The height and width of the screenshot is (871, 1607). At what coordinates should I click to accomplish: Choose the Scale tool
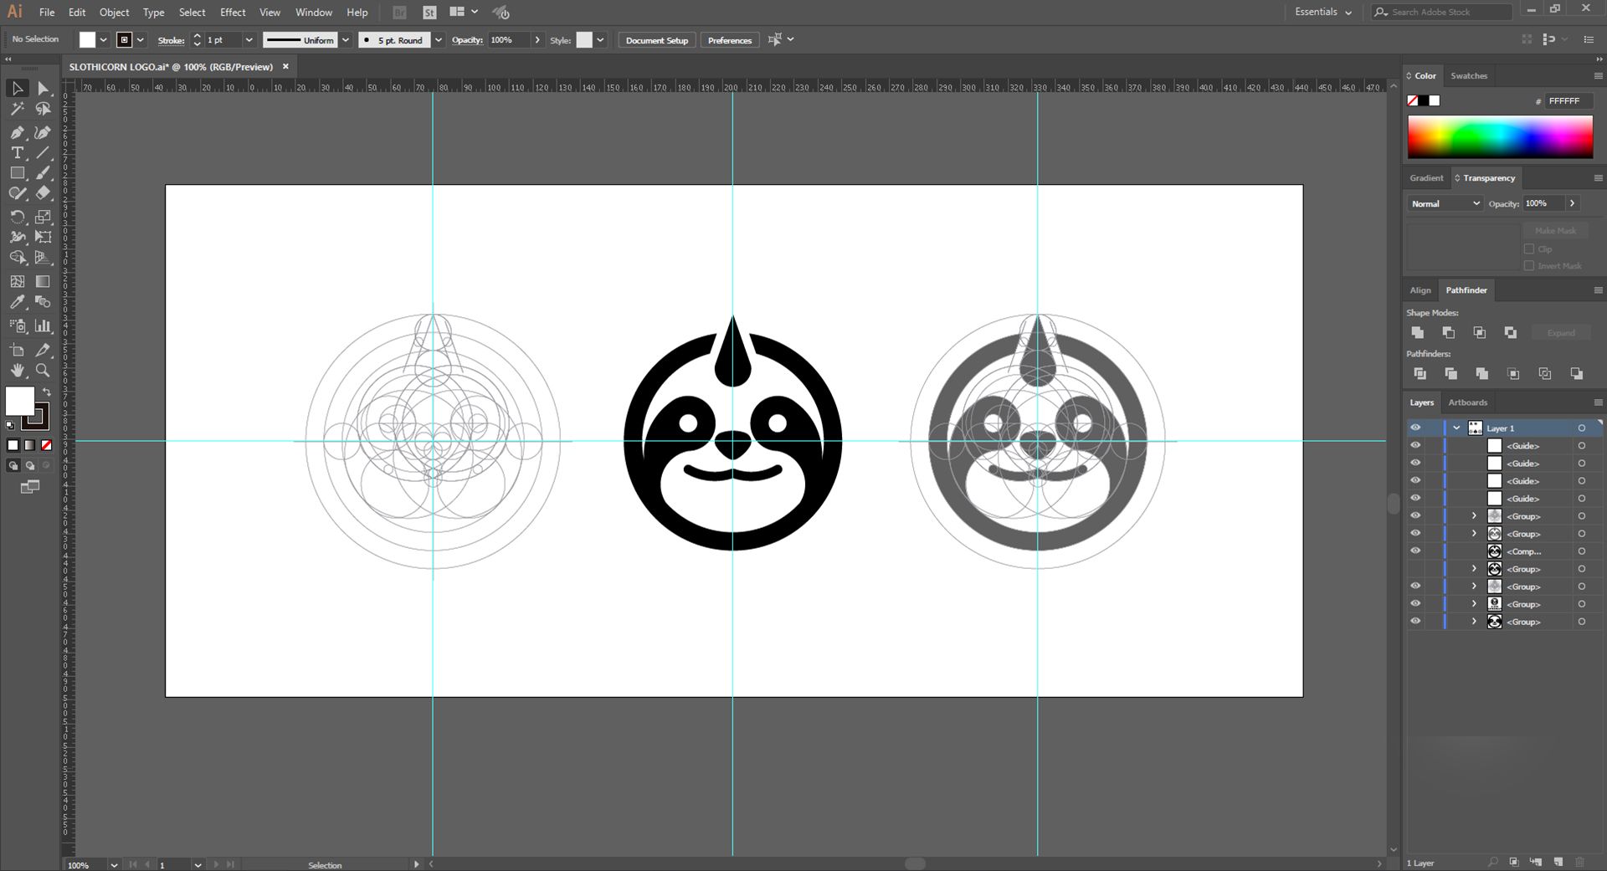(43, 217)
